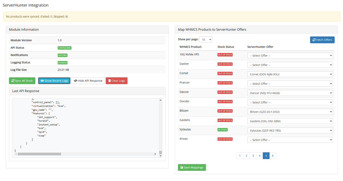Click OUT OF STOCK badge for Comet

225,73
